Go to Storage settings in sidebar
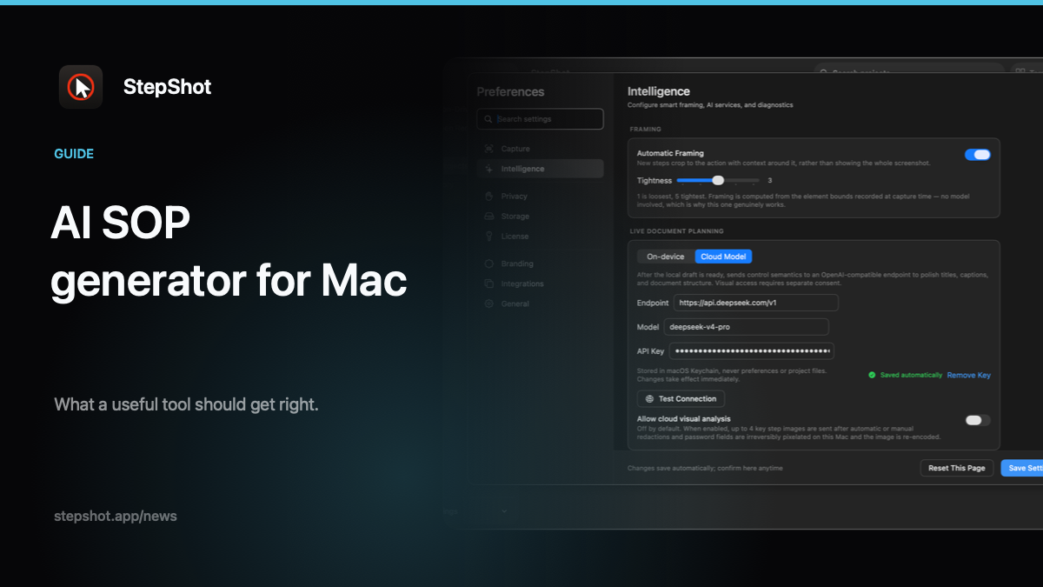The width and height of the screenshot is (1043, 587). pyautogui.click(x=540, y=217)
